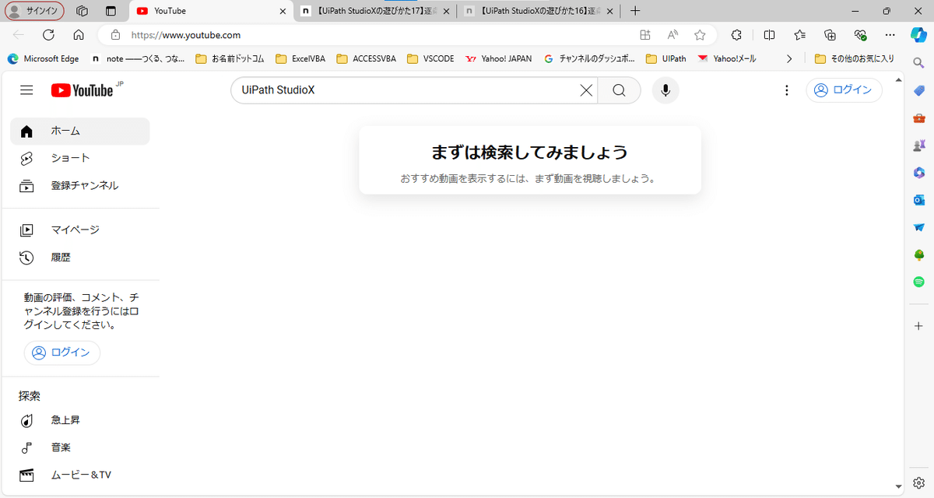
Task: Switch to the YouTube tab
Action: point(210,11)
